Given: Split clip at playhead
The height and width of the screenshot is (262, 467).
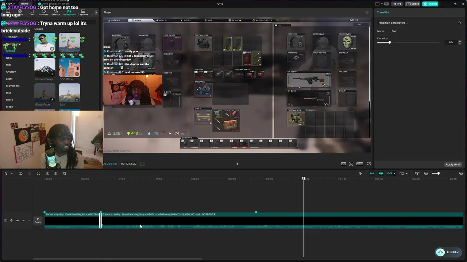Looking at the screenshot, I should [38, 174].
